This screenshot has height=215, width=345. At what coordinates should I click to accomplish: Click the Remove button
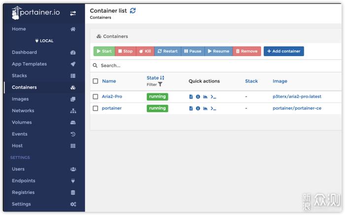click(247, 51)
